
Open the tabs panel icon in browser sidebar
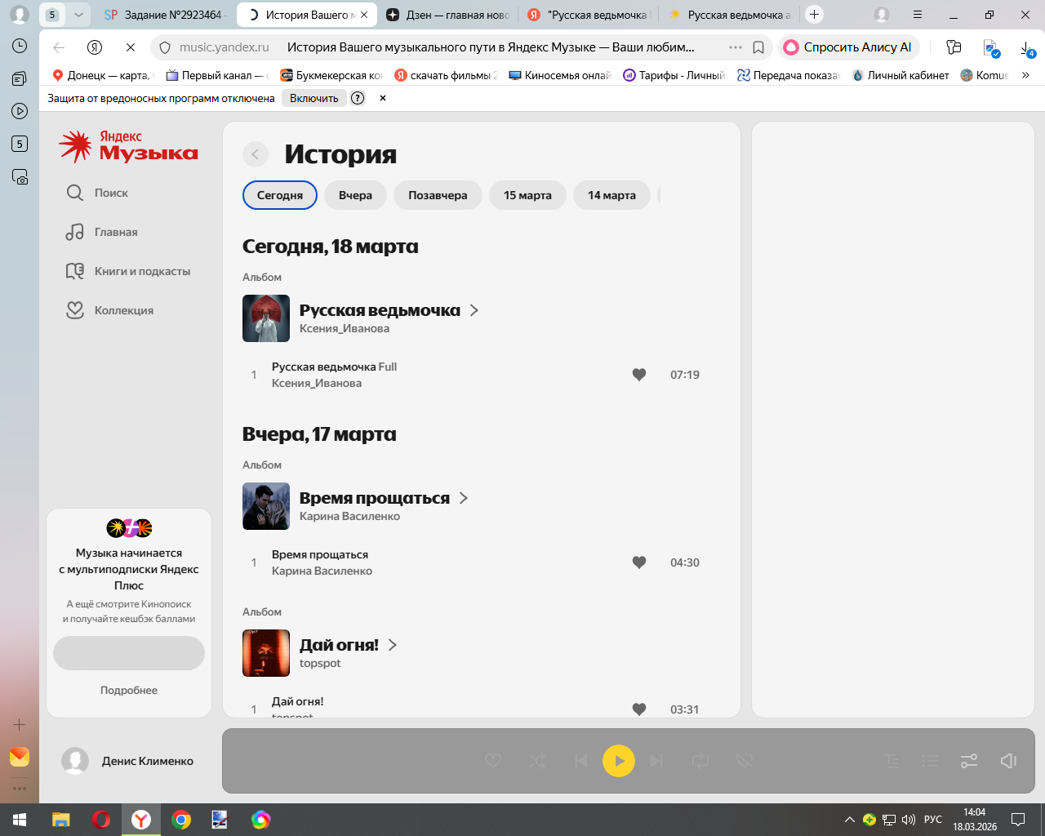click(x=20, y=78)
